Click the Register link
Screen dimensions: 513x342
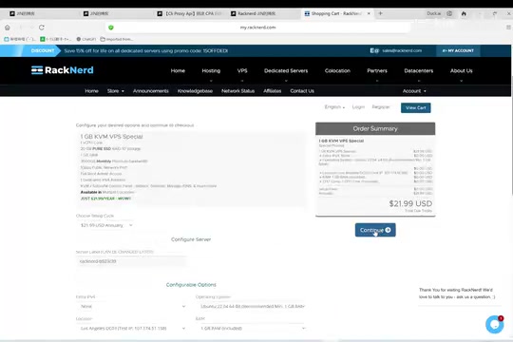pos(381,107)
